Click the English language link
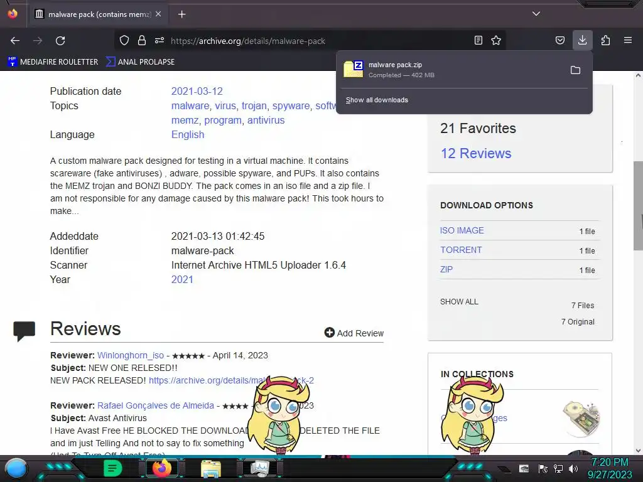 pyautogui.click(x=188, y=134)
